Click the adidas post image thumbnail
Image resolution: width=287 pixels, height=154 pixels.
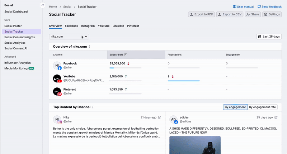tap(195, 145)
